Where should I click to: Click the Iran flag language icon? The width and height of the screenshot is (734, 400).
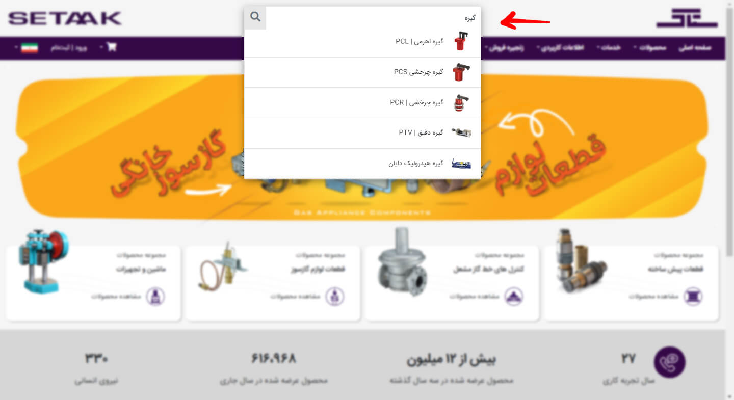[30, 47]
